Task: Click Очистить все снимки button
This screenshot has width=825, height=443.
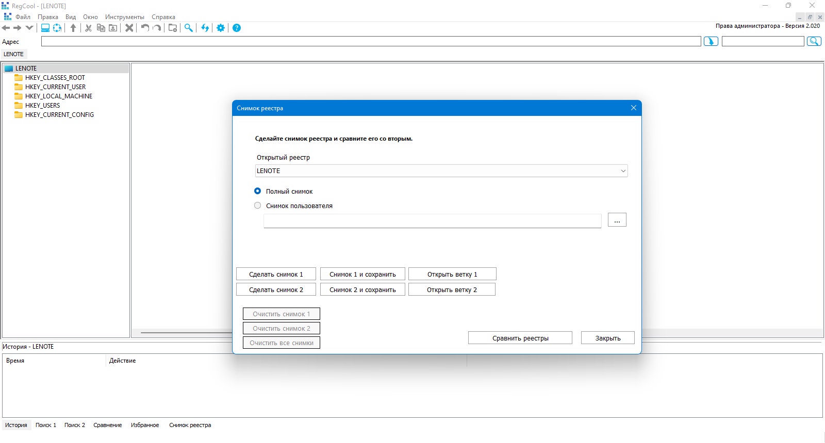Action: (x=282, y=343)
